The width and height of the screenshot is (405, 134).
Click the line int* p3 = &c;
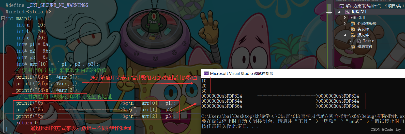33,57
